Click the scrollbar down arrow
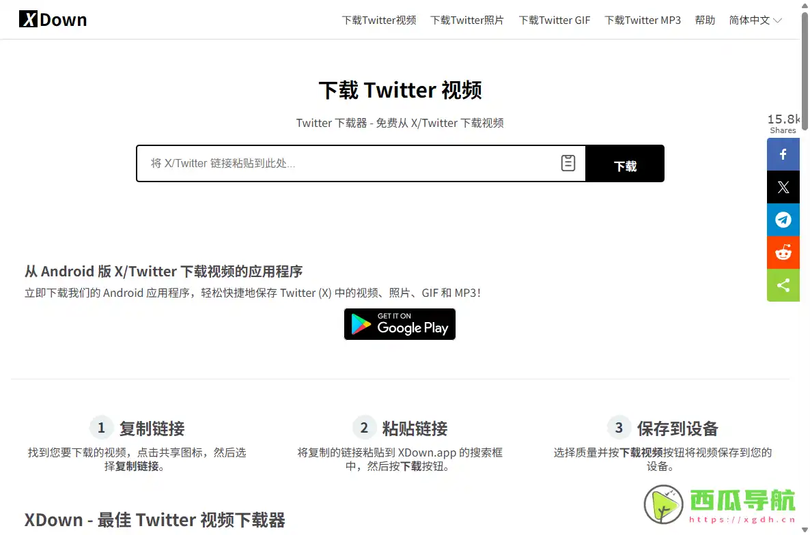The image size is (810, 535). (x=805, y=530)
